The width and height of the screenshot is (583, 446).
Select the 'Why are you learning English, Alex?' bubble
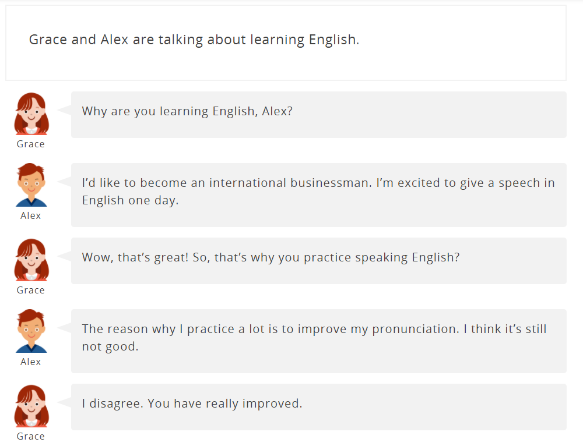319,115
